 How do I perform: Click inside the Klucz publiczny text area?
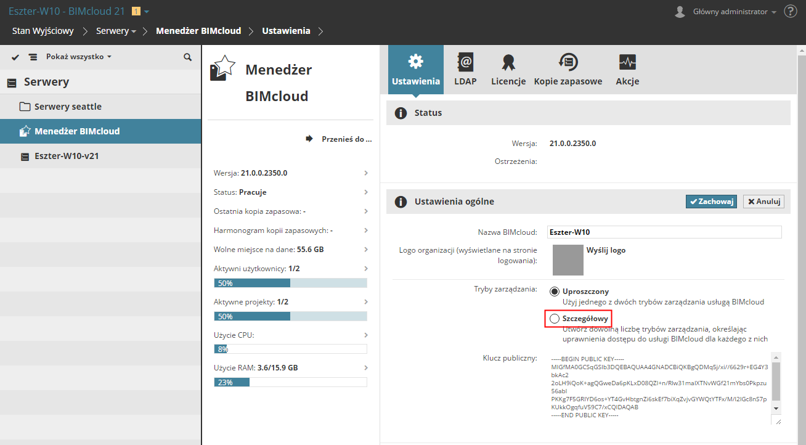coord(659,387)
